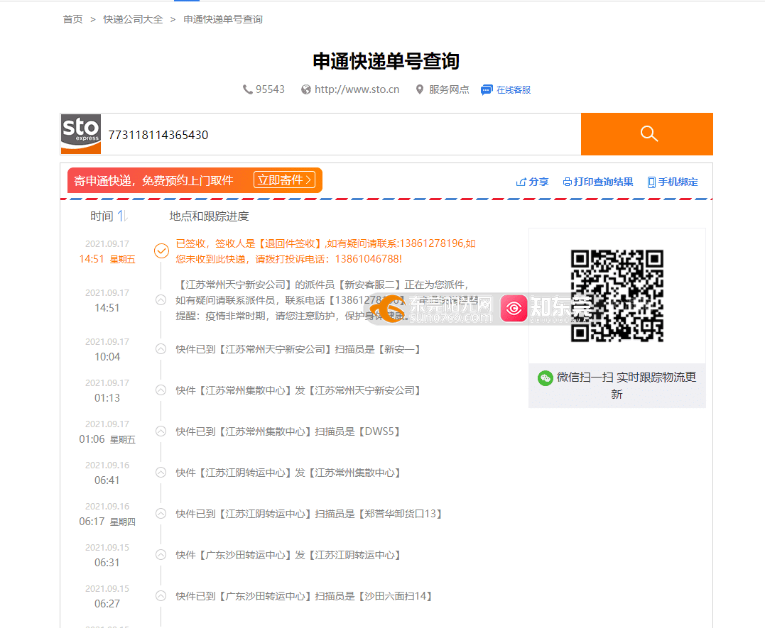Open the http://www.sto.cn website link
This screenshot has width=765, height=628.
[357, 89]
